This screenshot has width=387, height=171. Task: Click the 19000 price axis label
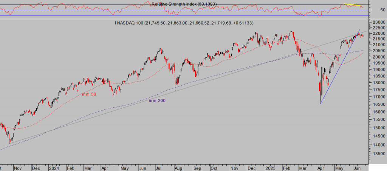pos(379,70)
